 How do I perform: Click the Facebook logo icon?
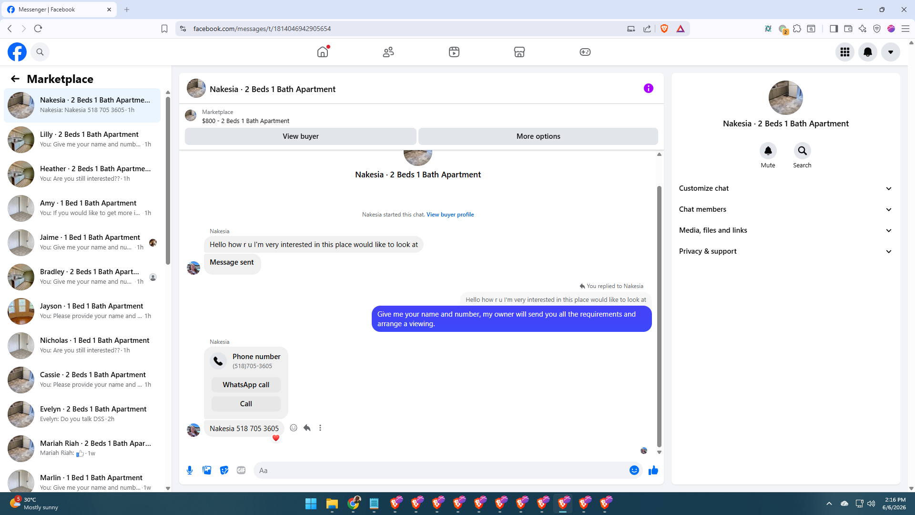point(17,52)
